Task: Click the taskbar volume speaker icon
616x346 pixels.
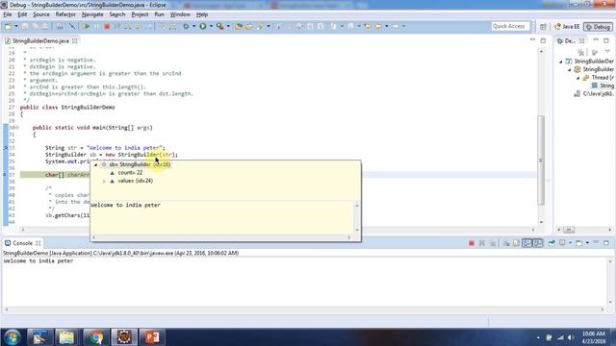Action: 571,337
